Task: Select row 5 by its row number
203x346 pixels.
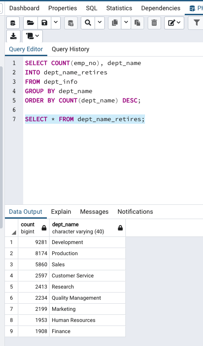Action: click(x=12, y=287)
